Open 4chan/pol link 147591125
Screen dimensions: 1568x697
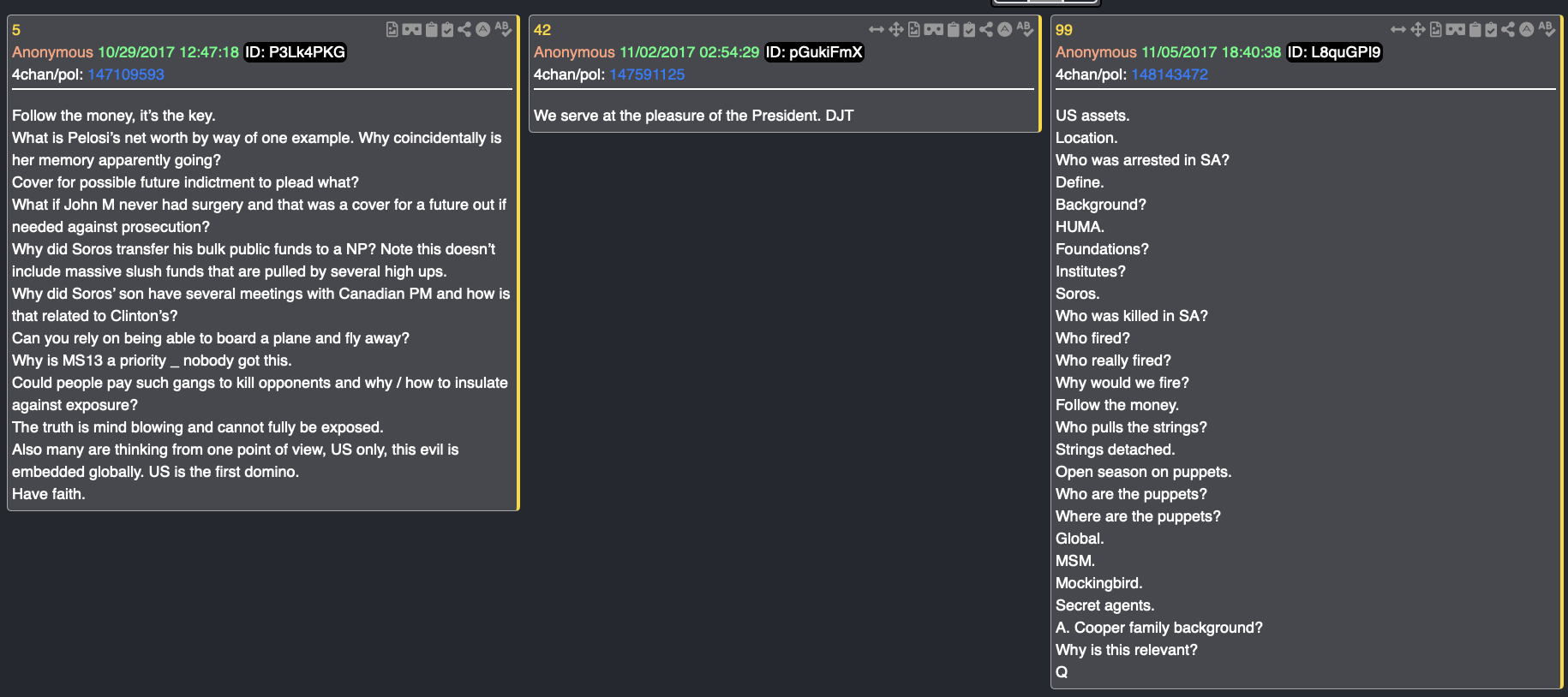point(647,74)
